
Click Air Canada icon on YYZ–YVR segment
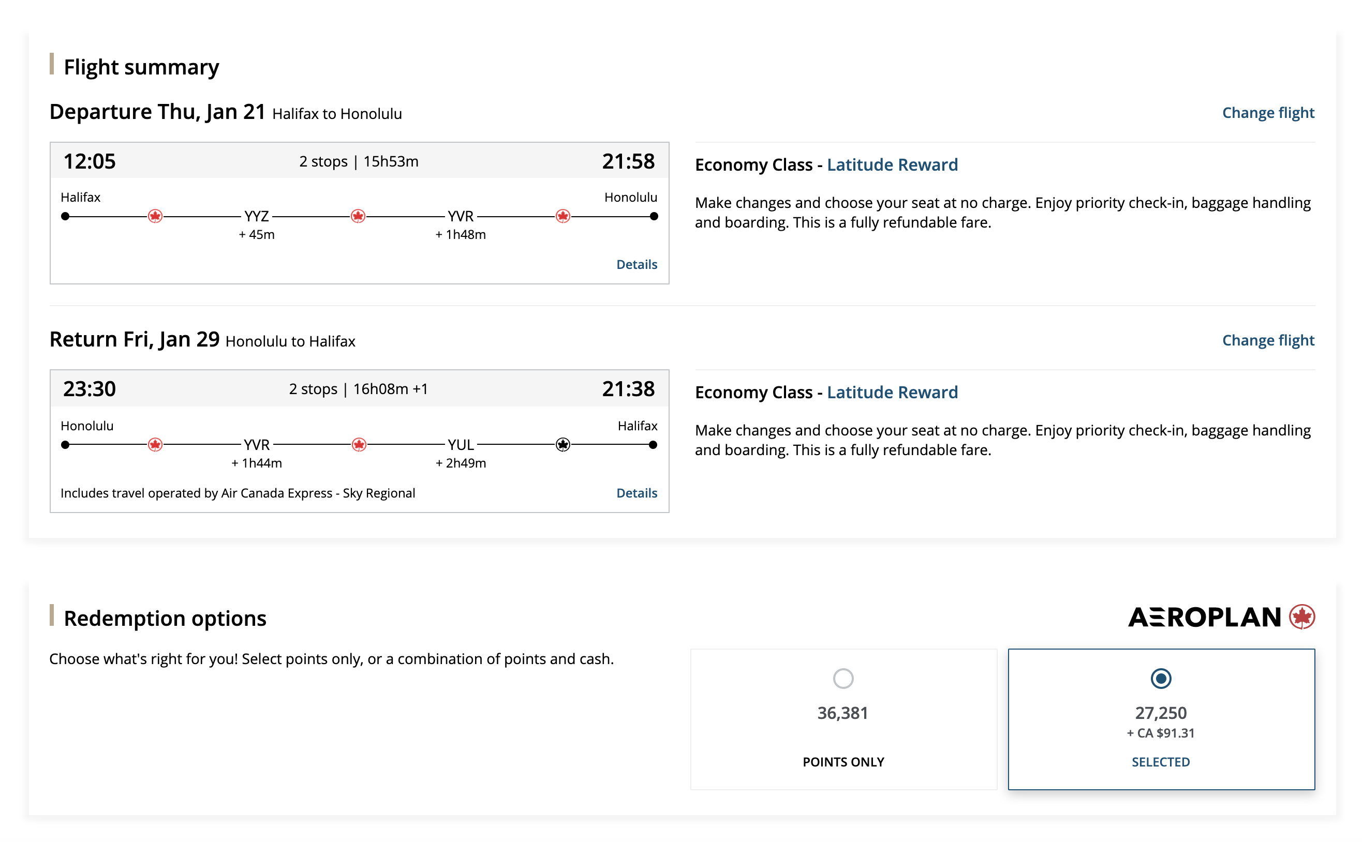(358, 216)
